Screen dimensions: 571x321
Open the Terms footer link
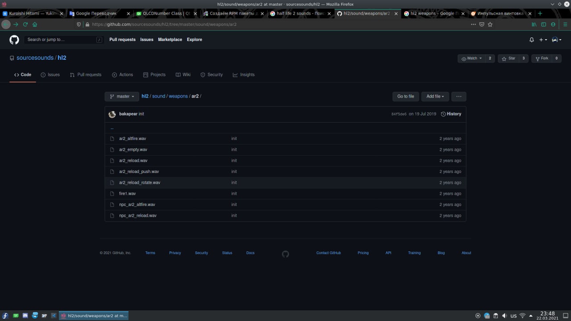point(150,253)
